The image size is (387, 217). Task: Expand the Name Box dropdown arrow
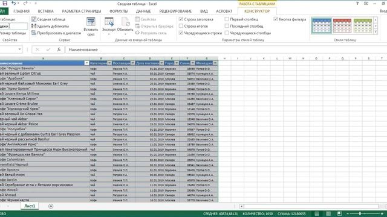coord(19,49)
